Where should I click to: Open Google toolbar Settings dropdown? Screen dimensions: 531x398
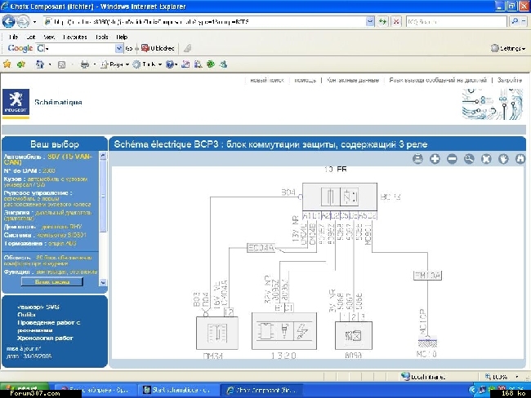point(508,48)
